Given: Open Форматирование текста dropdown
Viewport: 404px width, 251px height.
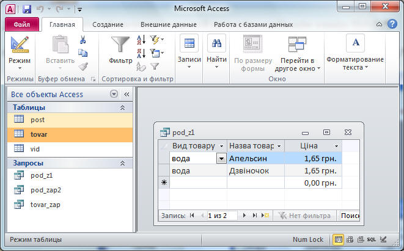Looking at the screenshot, I should coord(355,53).
